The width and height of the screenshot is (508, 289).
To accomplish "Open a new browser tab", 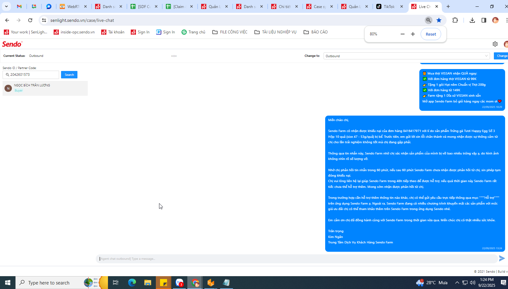I will [448, 6].
